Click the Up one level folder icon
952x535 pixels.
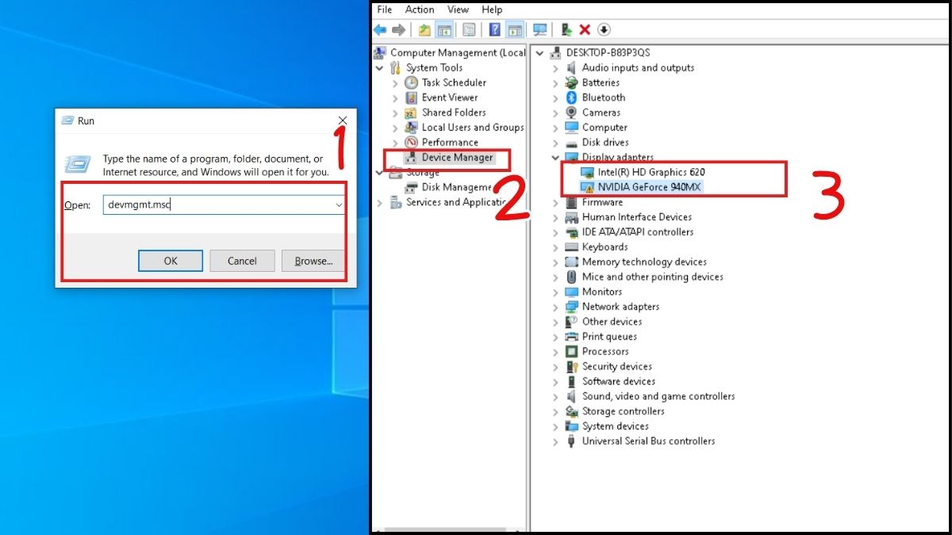(x=425, y=29)
